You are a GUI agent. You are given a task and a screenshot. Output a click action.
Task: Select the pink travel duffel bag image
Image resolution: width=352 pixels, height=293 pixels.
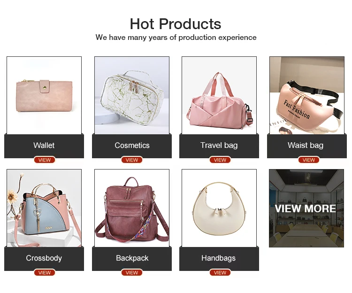click(219, 95)
